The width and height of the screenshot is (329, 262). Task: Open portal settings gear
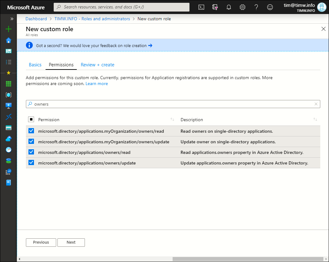243,7
